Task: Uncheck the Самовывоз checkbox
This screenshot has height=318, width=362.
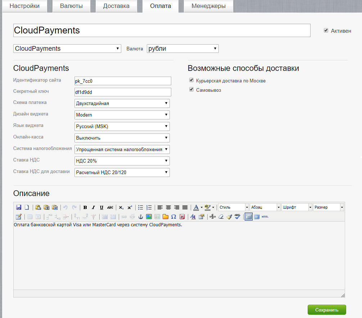Action: [x=191, y=89]
